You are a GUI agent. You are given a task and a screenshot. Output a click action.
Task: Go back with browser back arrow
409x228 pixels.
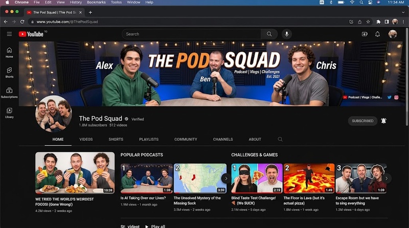pos(6,21)
